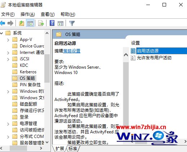The height and width of the screenshot is (152, 187).
Task: Open the 操作(A) menu
Action: point(28,14)
